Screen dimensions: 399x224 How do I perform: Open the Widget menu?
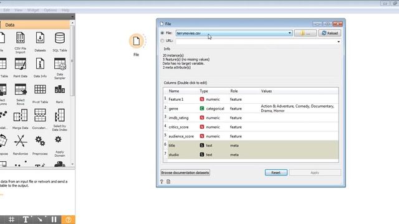pyautogui.click(x=33, y=10)
